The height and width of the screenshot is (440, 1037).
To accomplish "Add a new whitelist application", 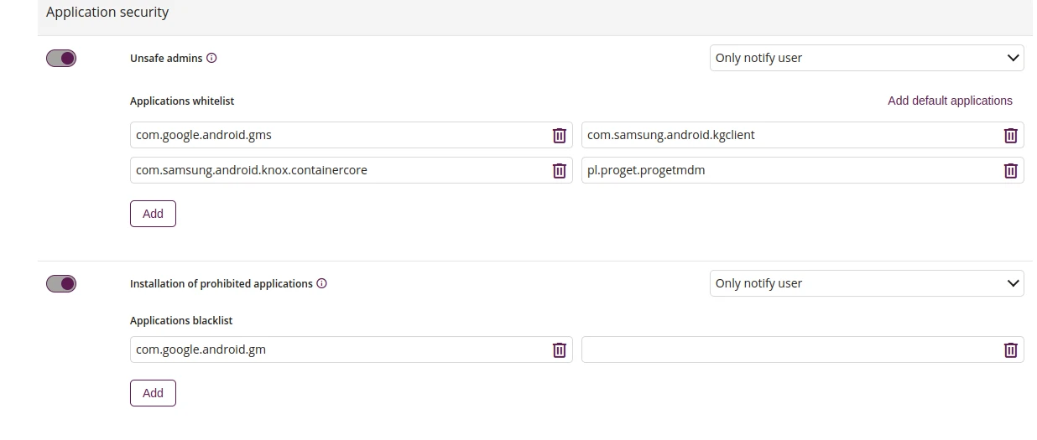I will [153, 214].
